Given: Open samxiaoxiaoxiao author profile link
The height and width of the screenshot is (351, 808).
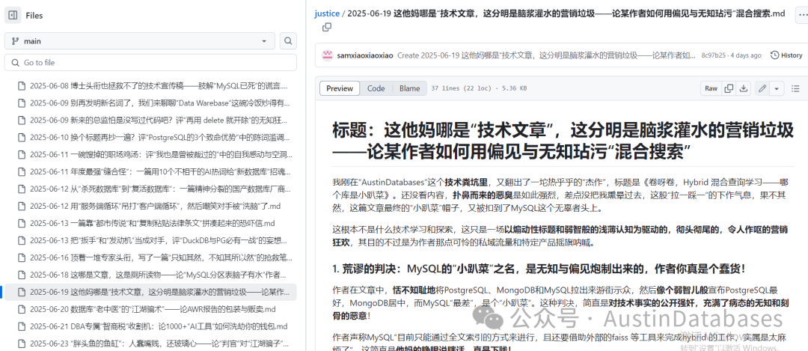Looking at the screenshot, I should 365,55.
